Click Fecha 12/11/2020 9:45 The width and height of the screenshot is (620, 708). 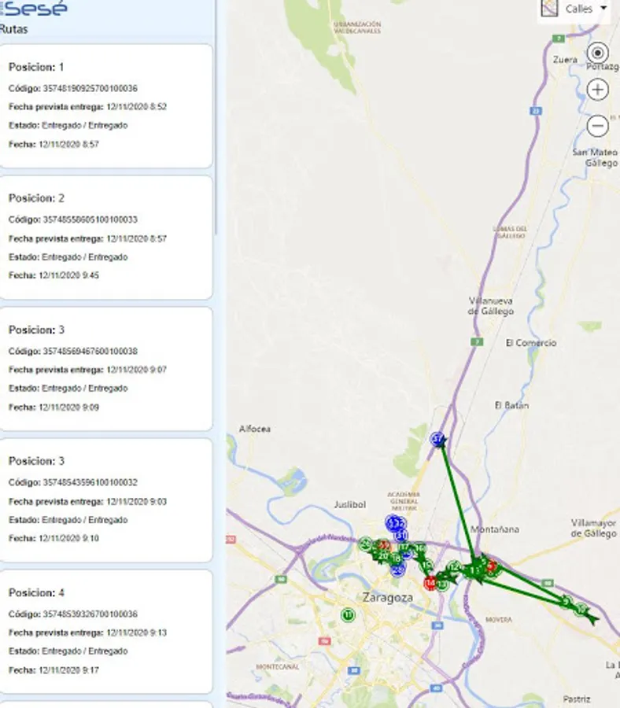[x=68, y=275]
